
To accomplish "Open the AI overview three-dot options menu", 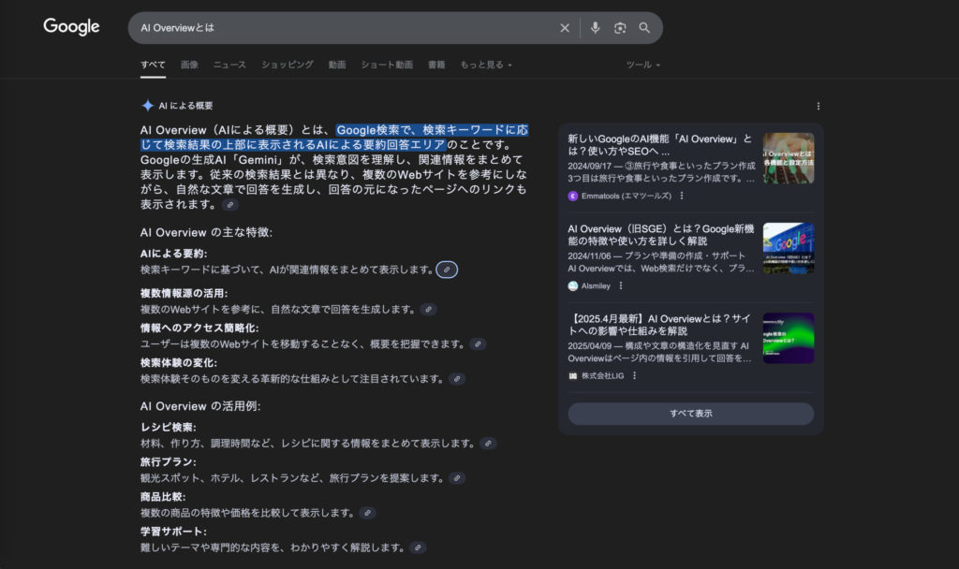I will coord(819,105).
